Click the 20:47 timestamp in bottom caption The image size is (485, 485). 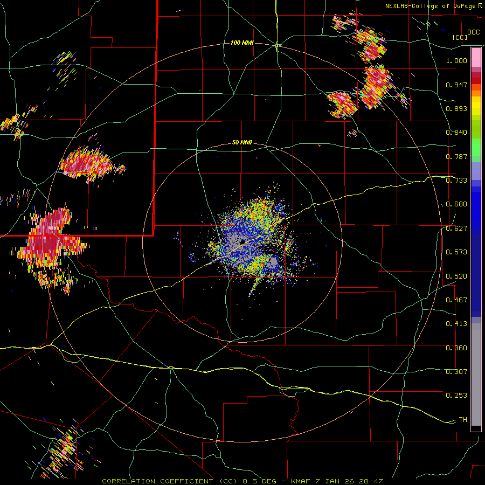371,481
